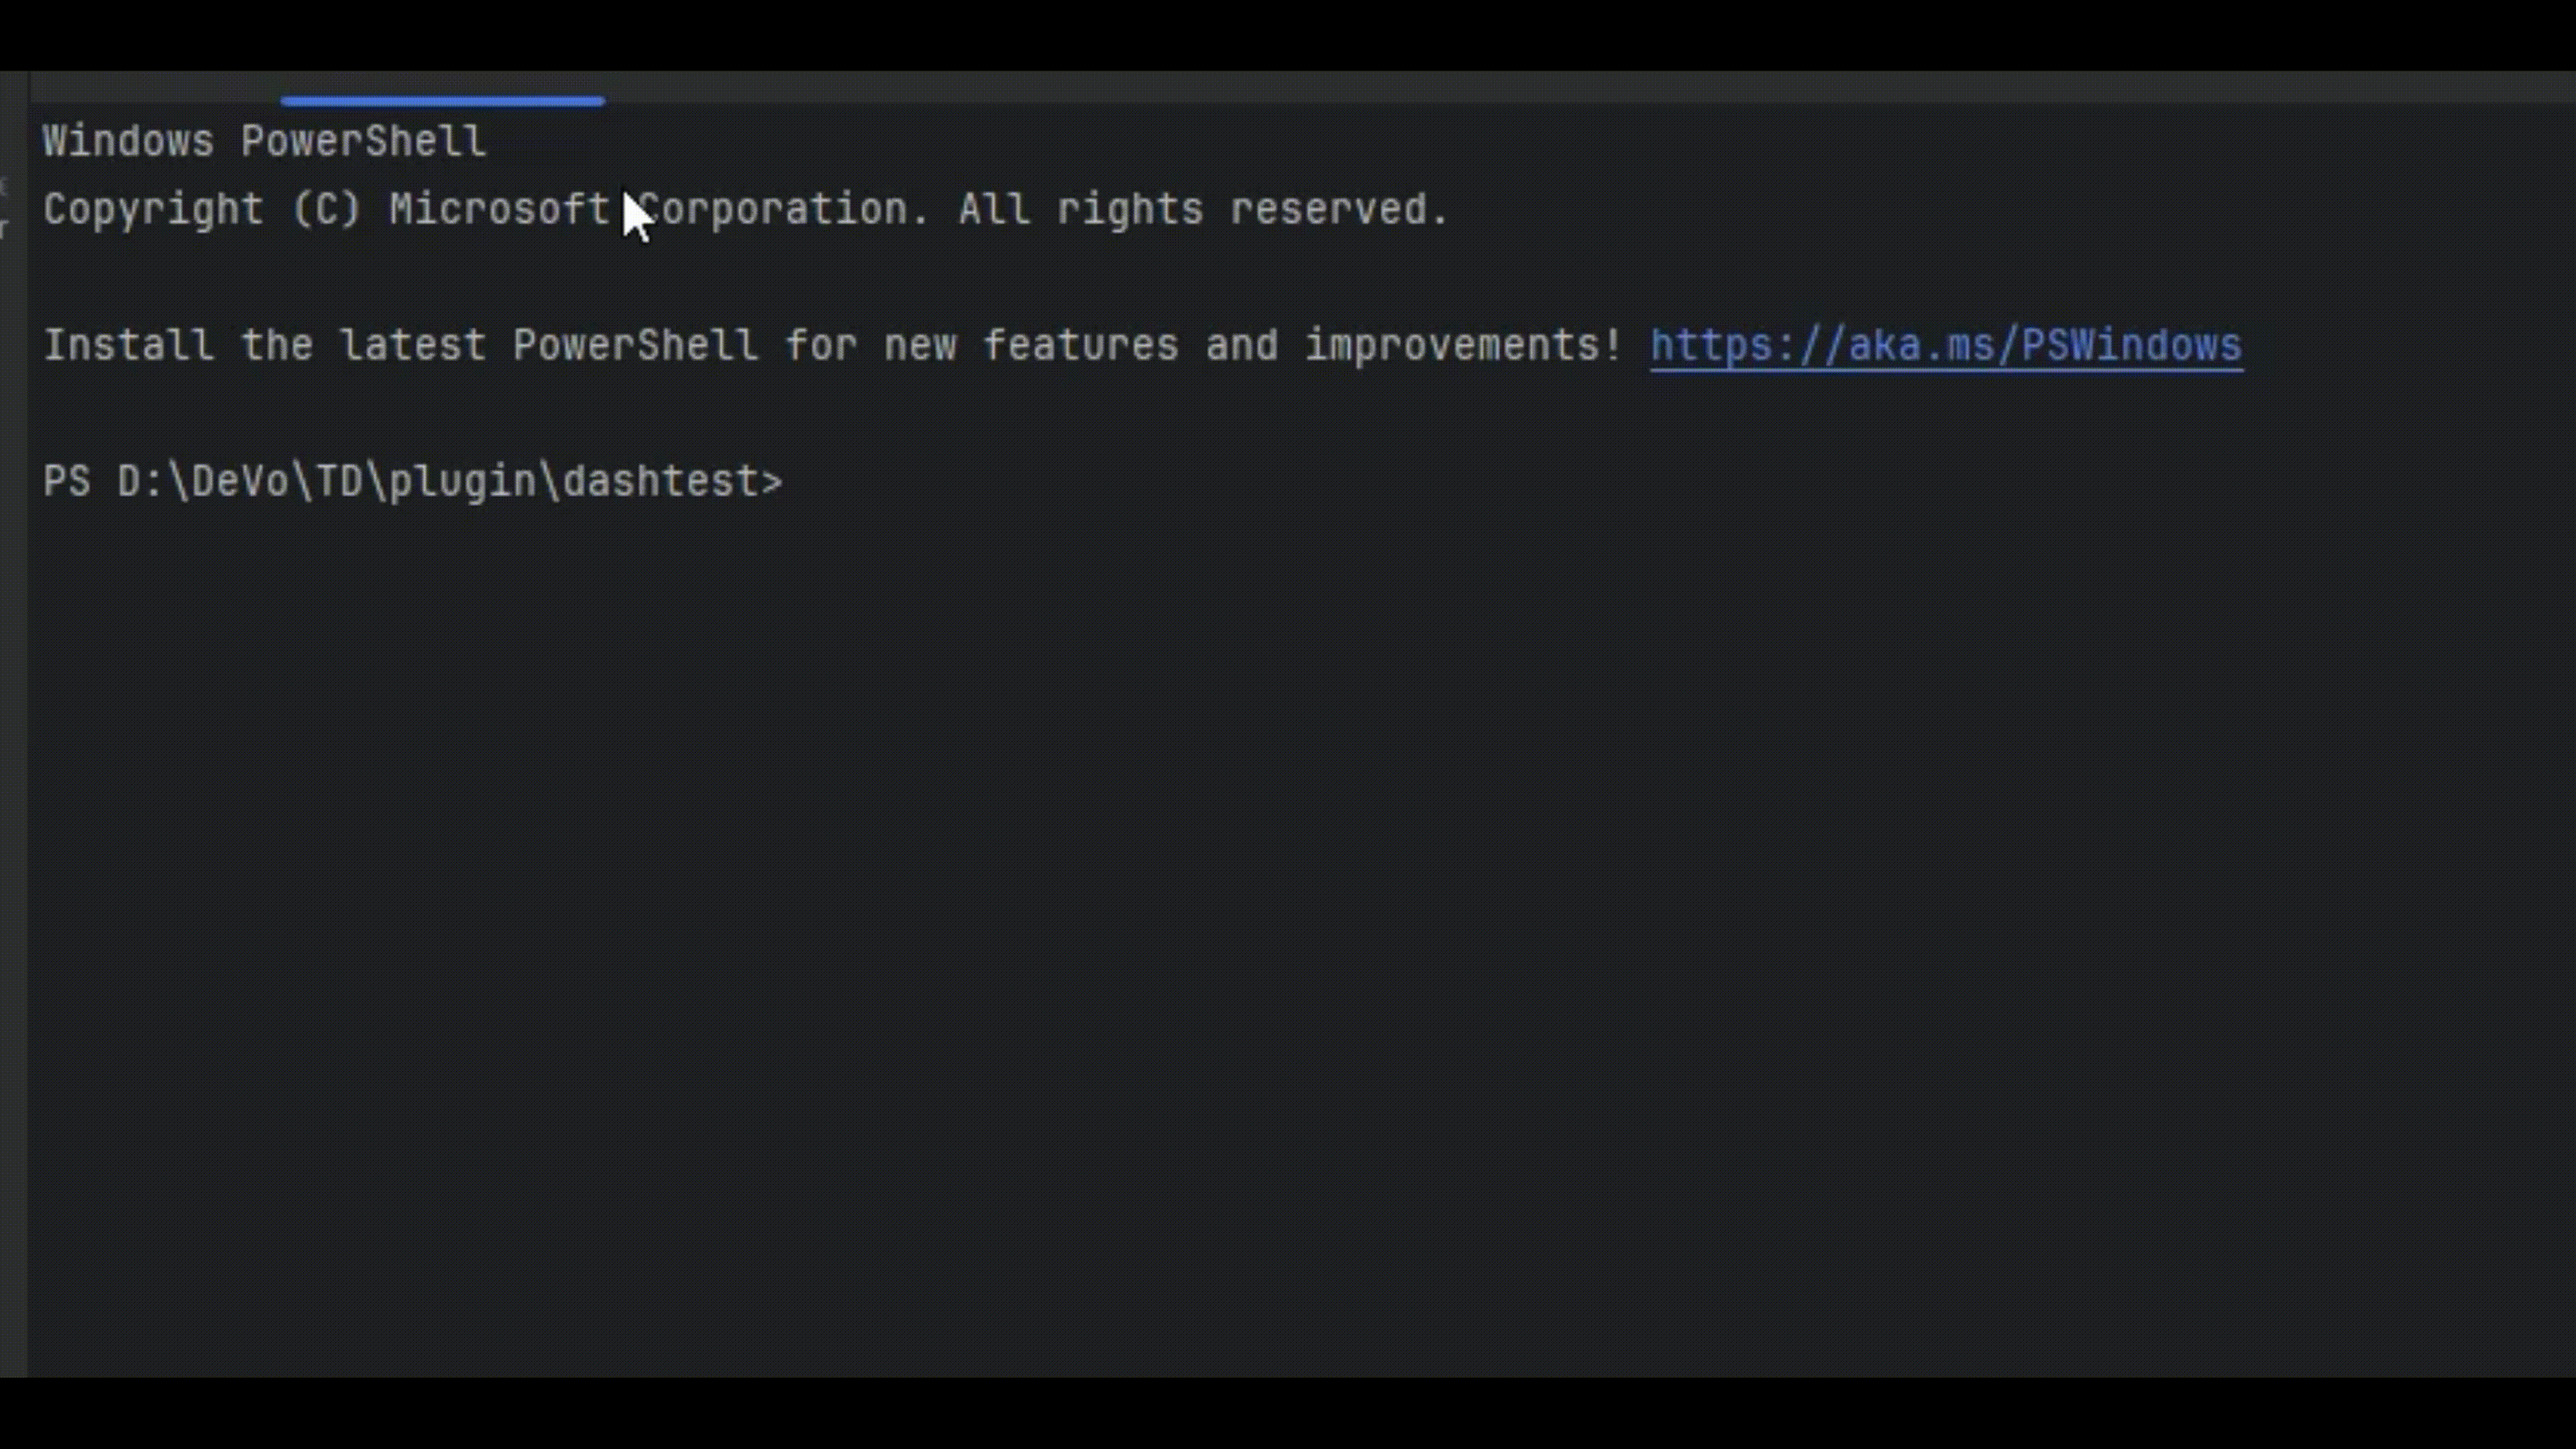Click the 'plugin' segment in the prompt path
The width and height of the screenshot is (2576, 1449).
coord(462,482)
